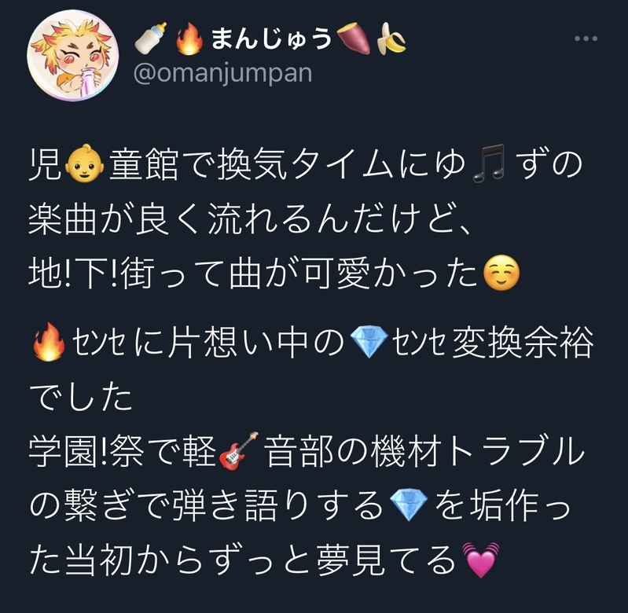Click the diamond emoji after 弾き語りする
The width and height of the screenshot is (628, 613).
[x=409, y=505]
